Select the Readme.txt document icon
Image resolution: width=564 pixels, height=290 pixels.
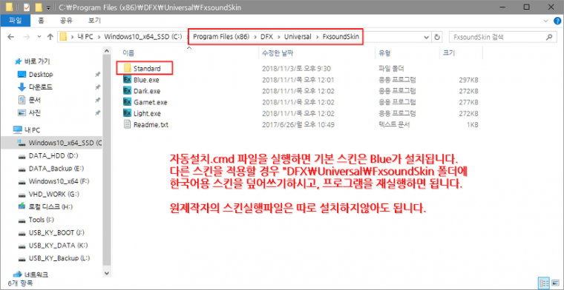pos(128,125)
